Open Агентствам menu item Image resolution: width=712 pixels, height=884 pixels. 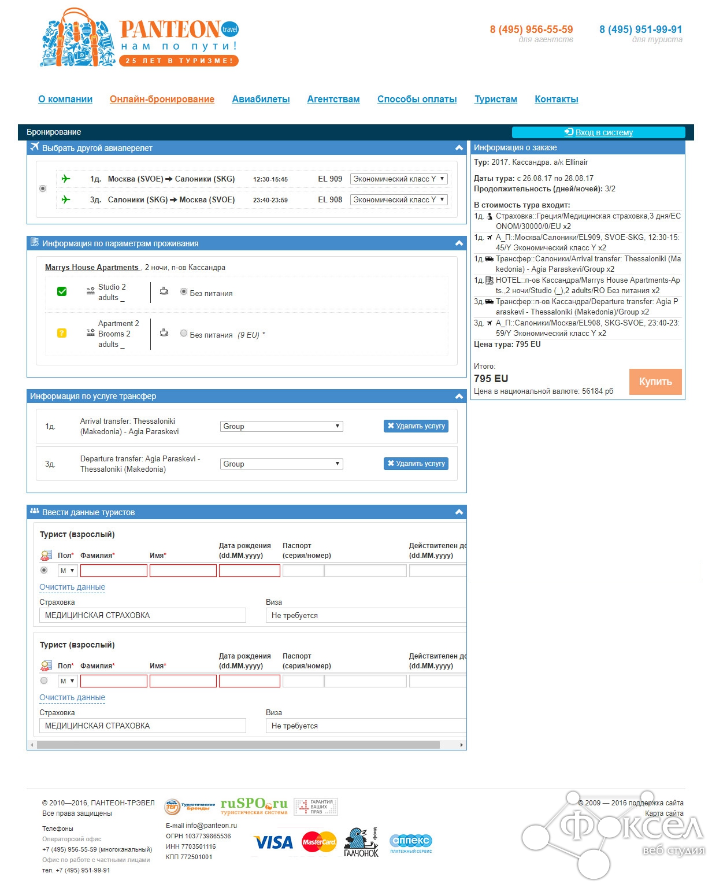pyautogui.click(x=333, y=99)
